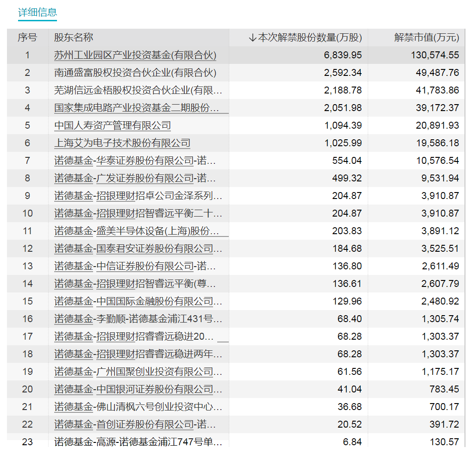Open shareholder link 苏州工业园区产业投资基金(有限合伙)
Screen dimensions: 471x454
coord(135,55)
